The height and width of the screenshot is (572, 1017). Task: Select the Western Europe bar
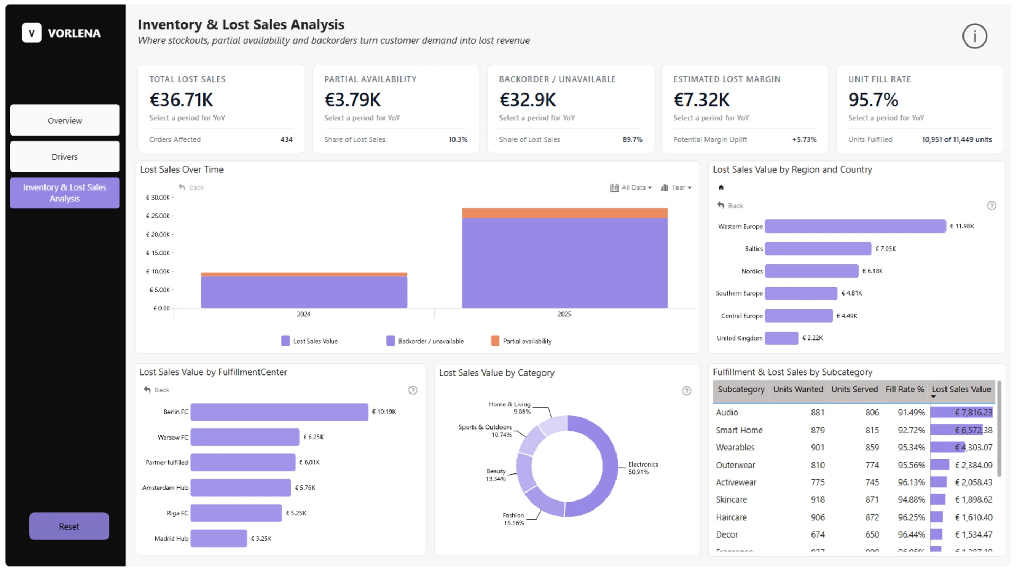tap(855, 226)
